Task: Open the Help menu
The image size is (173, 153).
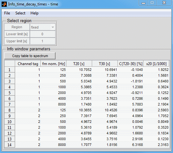Action: coord(34,13)
